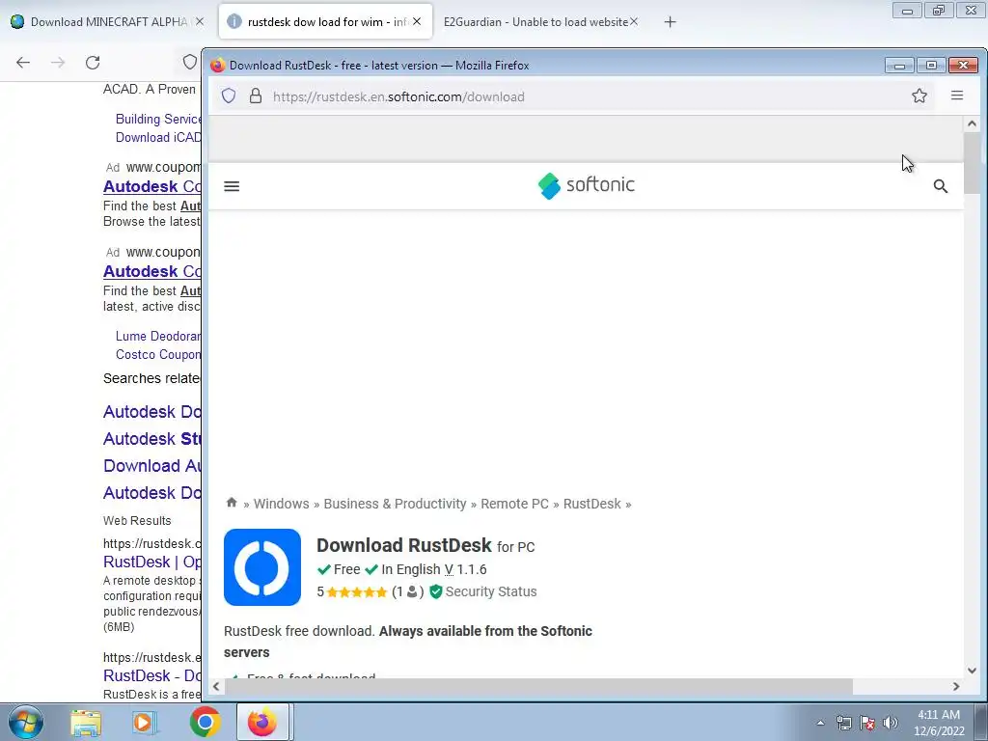The image size is (988, 741).
Task: Click Download Au related search
Action: click(151, 466)
